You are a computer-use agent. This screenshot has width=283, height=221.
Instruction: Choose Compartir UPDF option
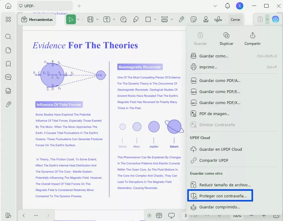tap(234, 160)
